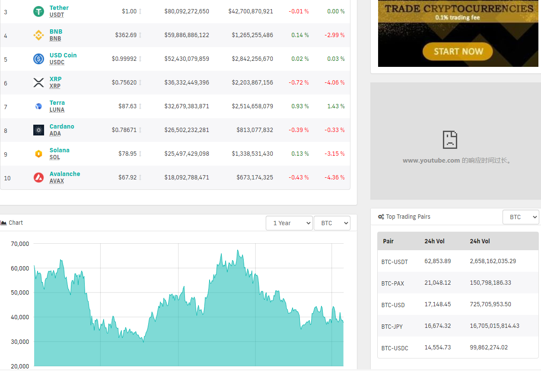541x371 pixels.
Task: Click BNB volume $1,265,255,486
Action: (x=252, y=35)
